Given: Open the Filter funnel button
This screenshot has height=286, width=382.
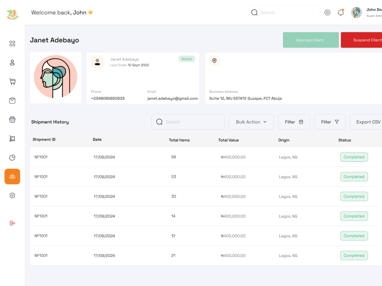Looking at the screenshot, I should pos(330,122).
